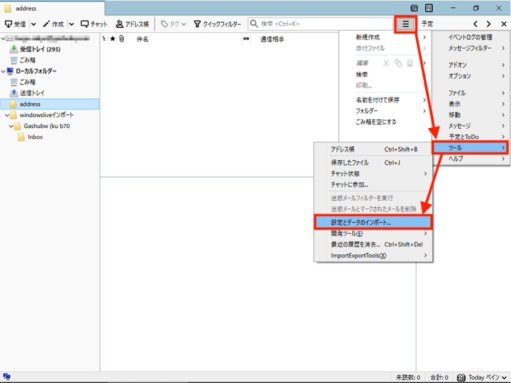Collapse the windowsliveインポート folder
Viewport: 511px width, 383px height.
[x=7, y=115]
